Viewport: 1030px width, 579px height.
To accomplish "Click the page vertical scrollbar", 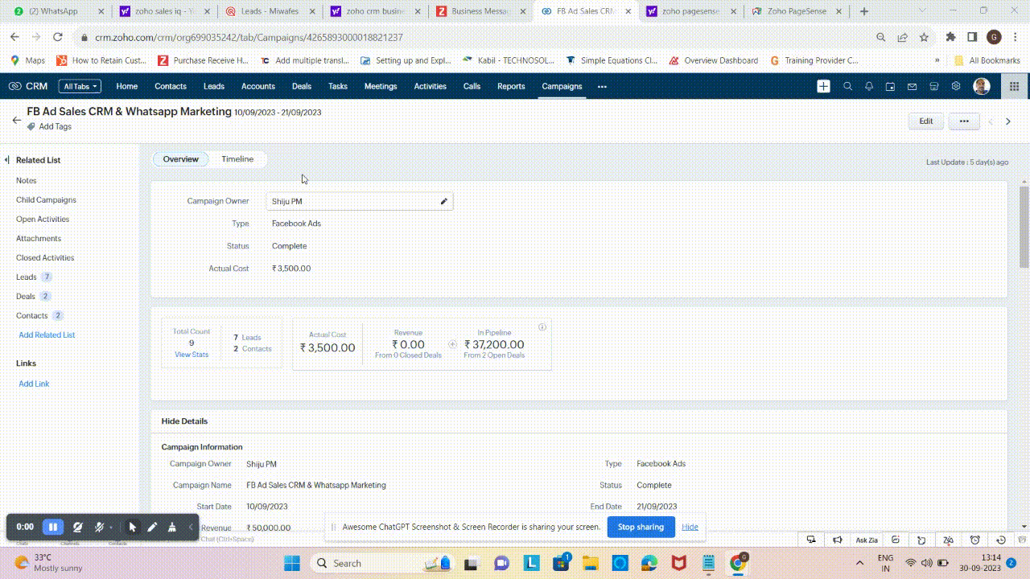I will 1024,227.
